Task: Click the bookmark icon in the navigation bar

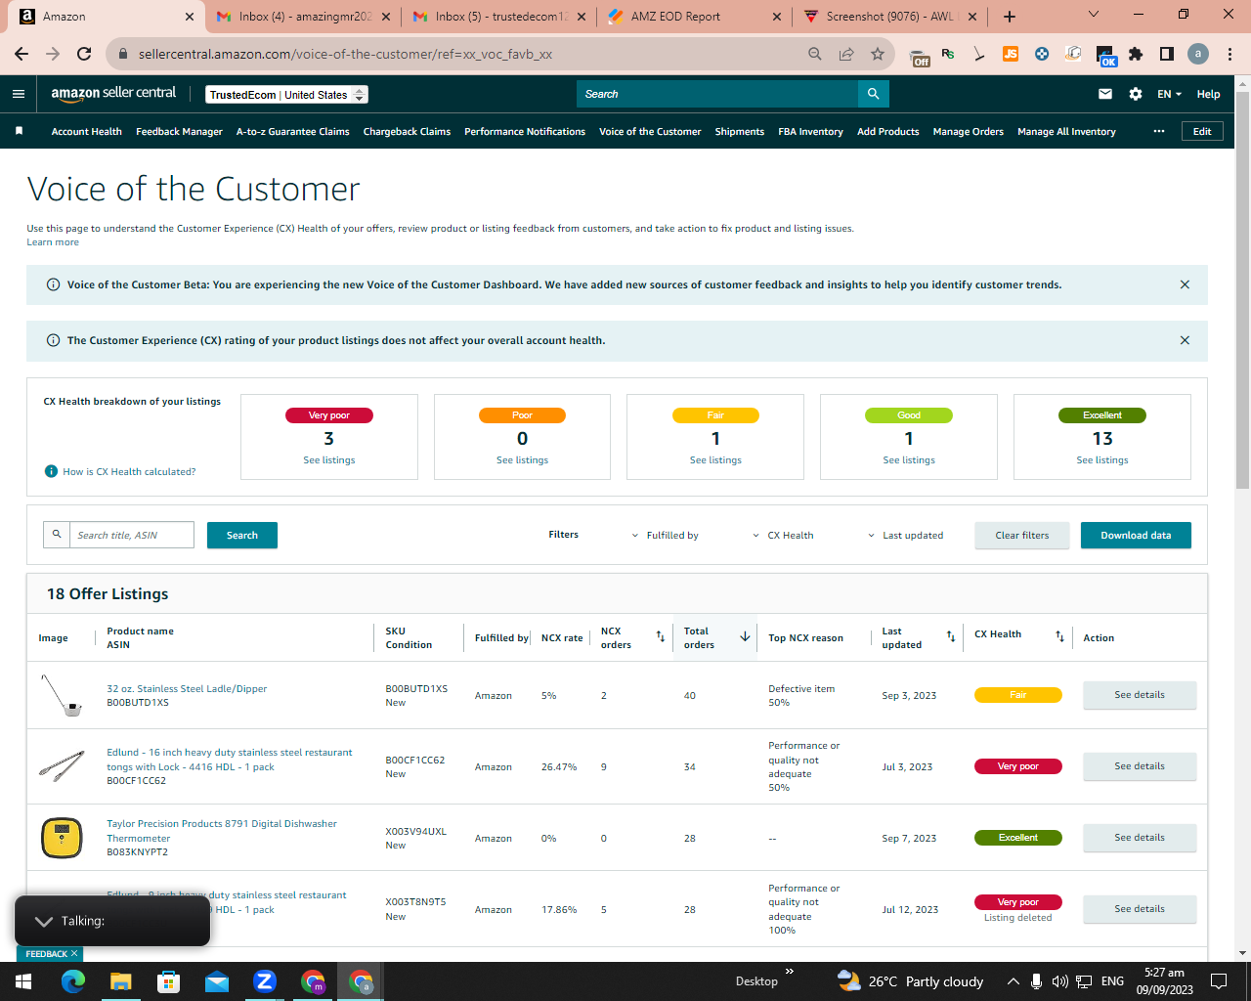Action: coord(19,131)
